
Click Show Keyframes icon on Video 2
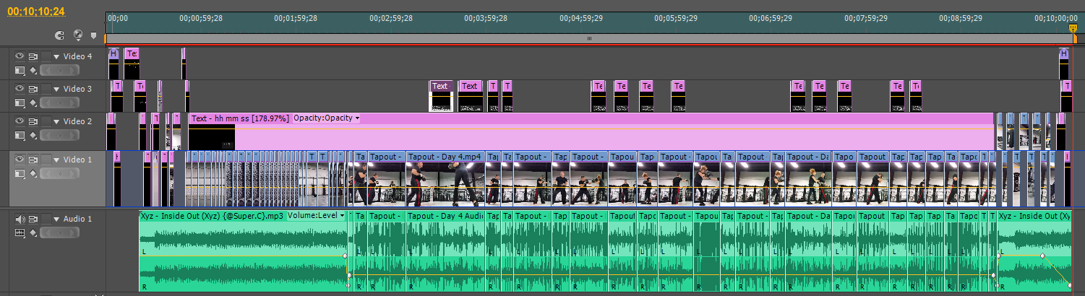[x=33, y=136]
